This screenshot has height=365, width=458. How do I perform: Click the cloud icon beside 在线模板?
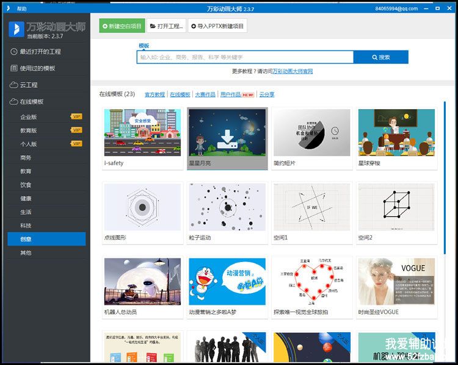click(14, 102)
